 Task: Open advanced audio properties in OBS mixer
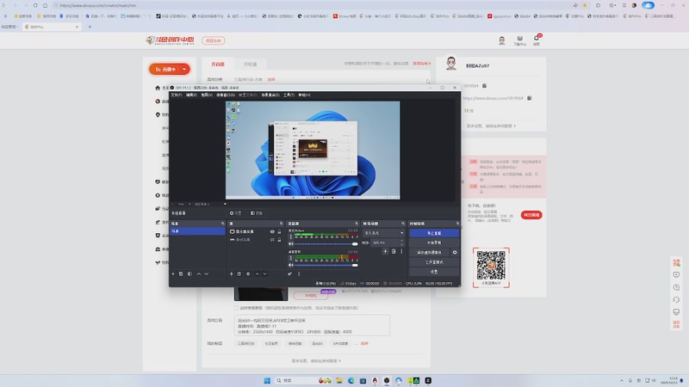[x=290, y=273]
